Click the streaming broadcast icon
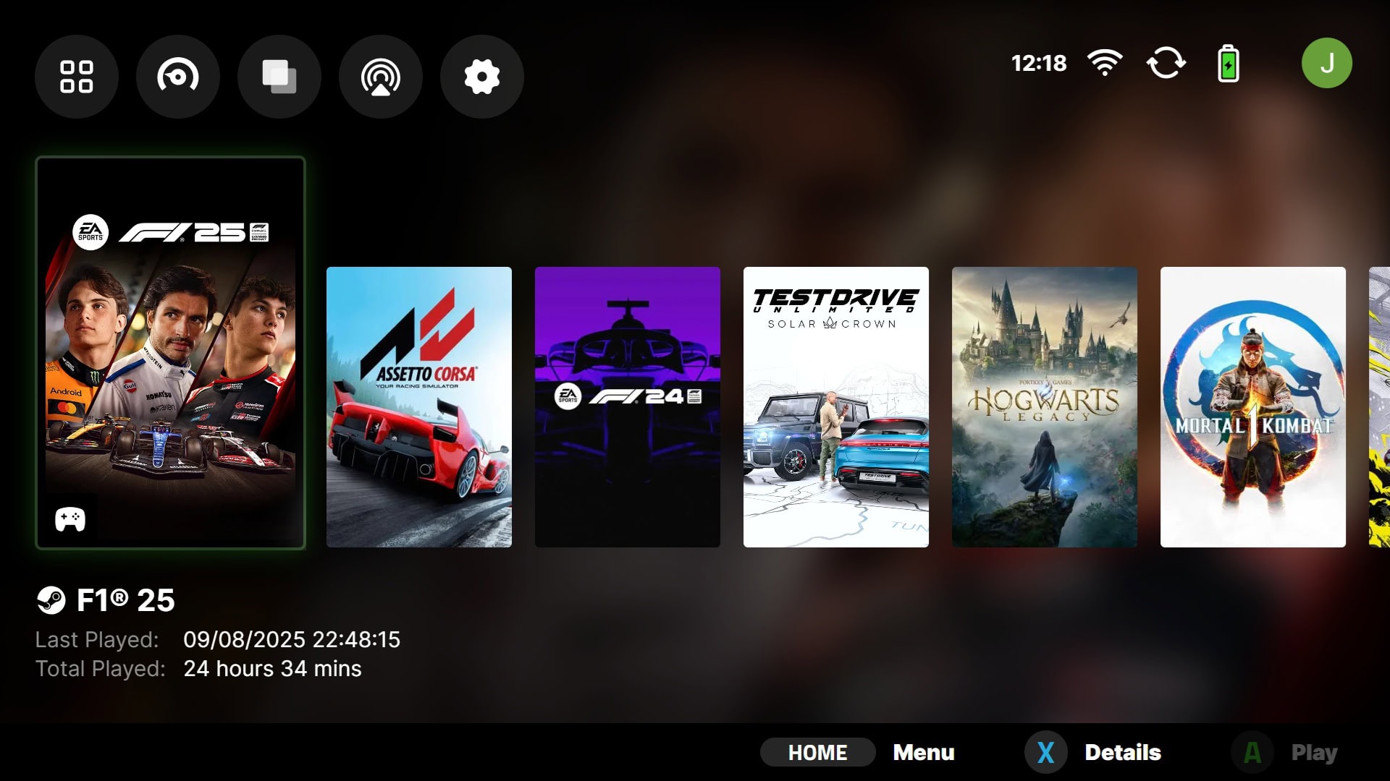This screenshot has width=1390, height=781. click(381, 77)
